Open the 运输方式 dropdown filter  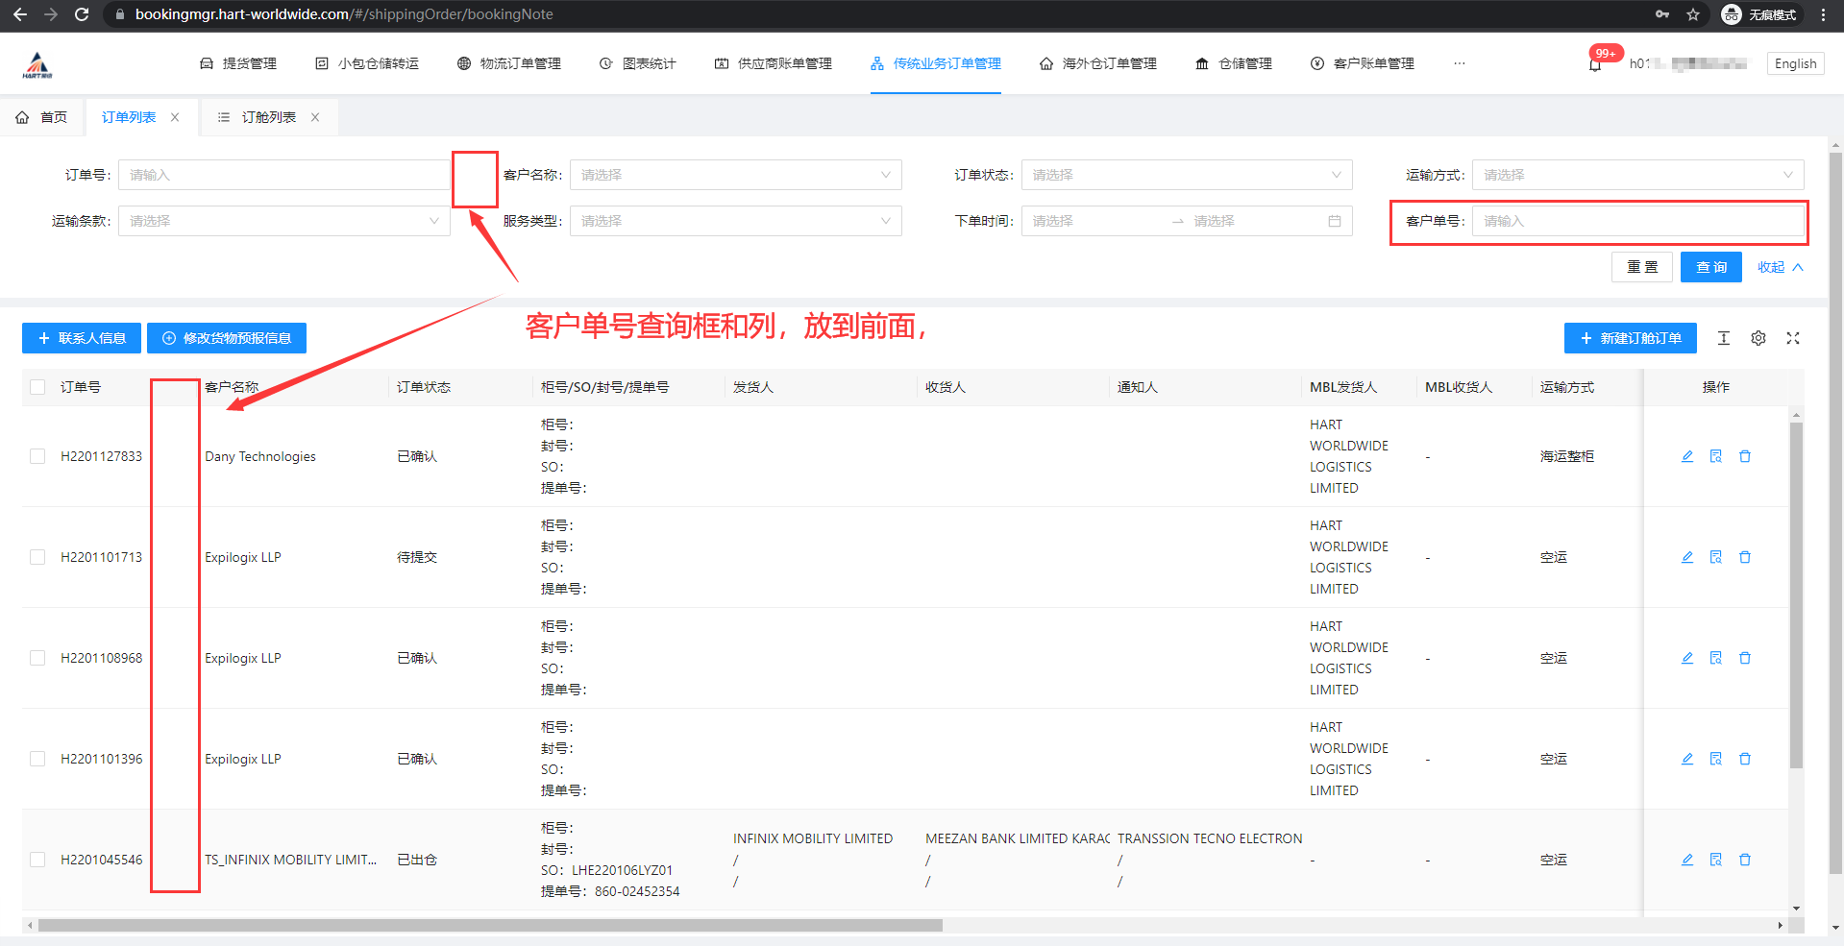(x=1637, y=175)
